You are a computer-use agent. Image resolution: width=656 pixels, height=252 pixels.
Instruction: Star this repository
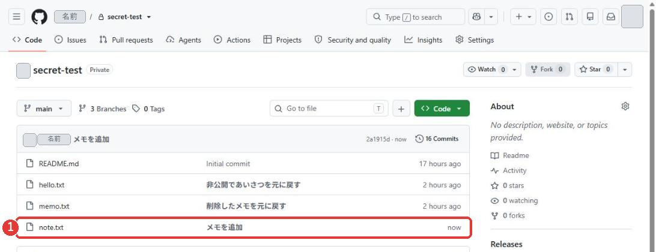tap(596, 70)
